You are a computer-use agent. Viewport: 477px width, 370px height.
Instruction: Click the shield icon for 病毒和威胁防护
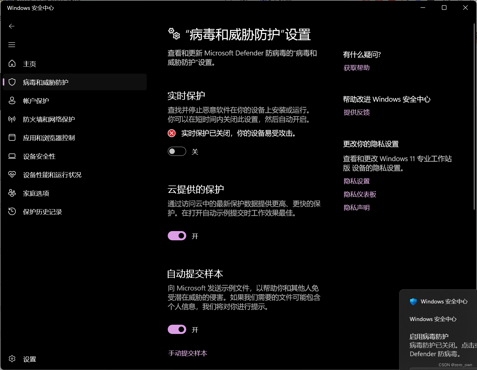tap(12, 82)
